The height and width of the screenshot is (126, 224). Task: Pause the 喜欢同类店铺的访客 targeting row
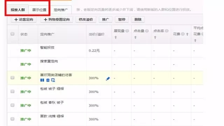click(42, 80)
